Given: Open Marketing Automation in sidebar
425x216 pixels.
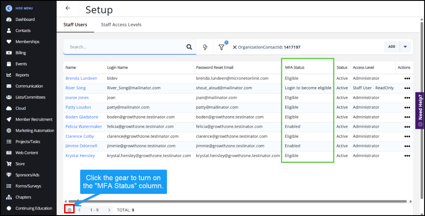Looking at the screenshot, I should [x=35, y=131].
